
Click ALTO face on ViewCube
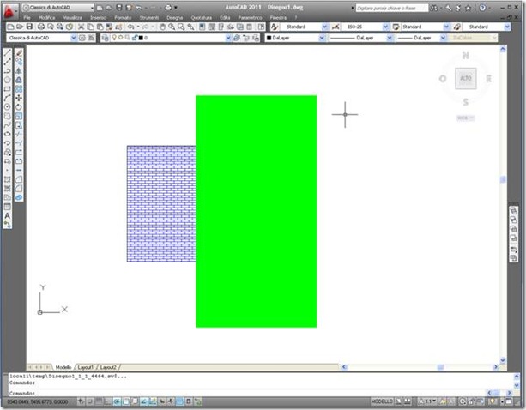tap(466, 78)
